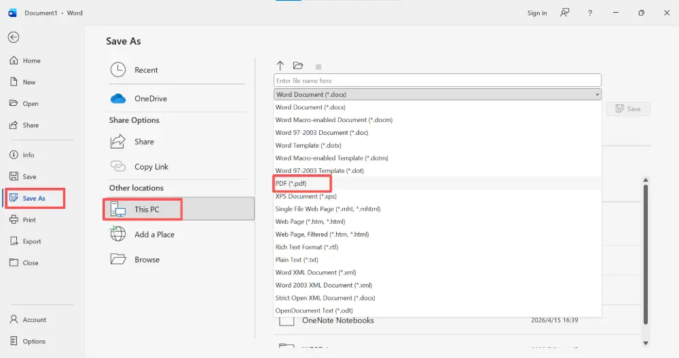Select Web Page (*.htm, *.html)
Image resolution: width=679 pixels, height=358 pixels.
pos(437,221)
